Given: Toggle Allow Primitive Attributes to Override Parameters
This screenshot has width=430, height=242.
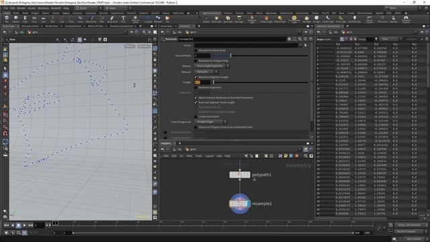Looking at the screenshot, I should click(x=196, y=97).
